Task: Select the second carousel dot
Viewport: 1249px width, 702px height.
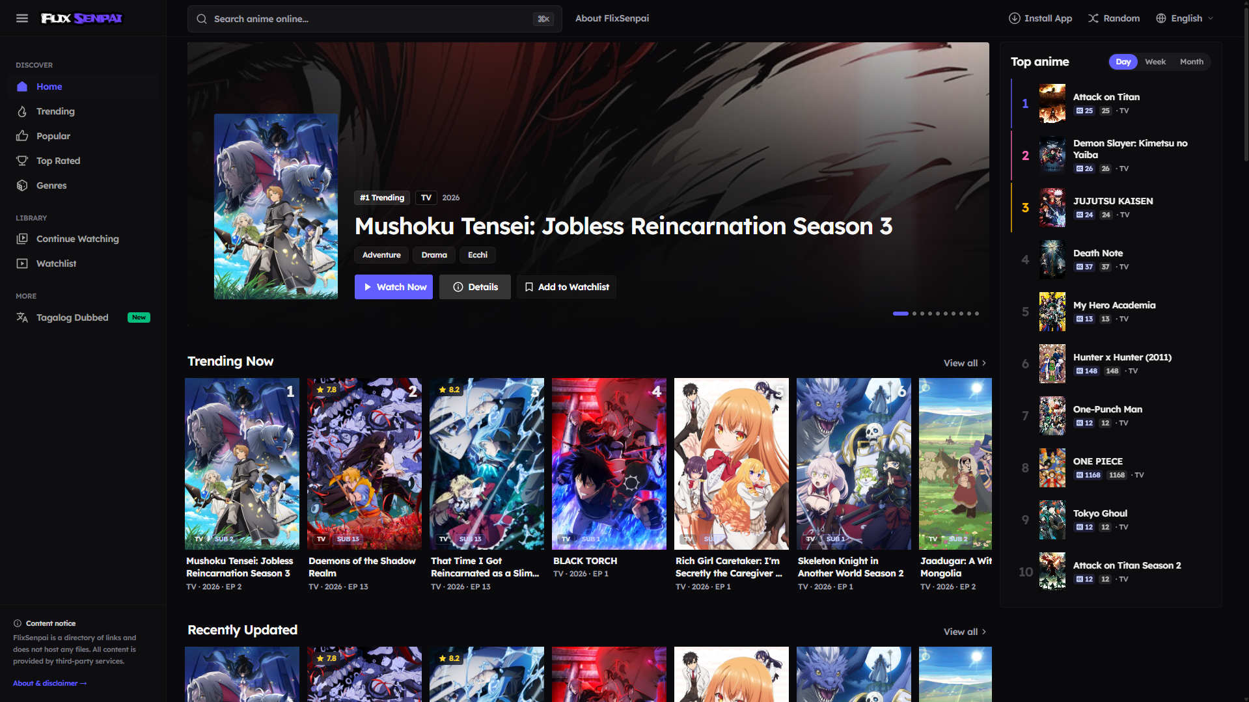Action: click(914, 314)
